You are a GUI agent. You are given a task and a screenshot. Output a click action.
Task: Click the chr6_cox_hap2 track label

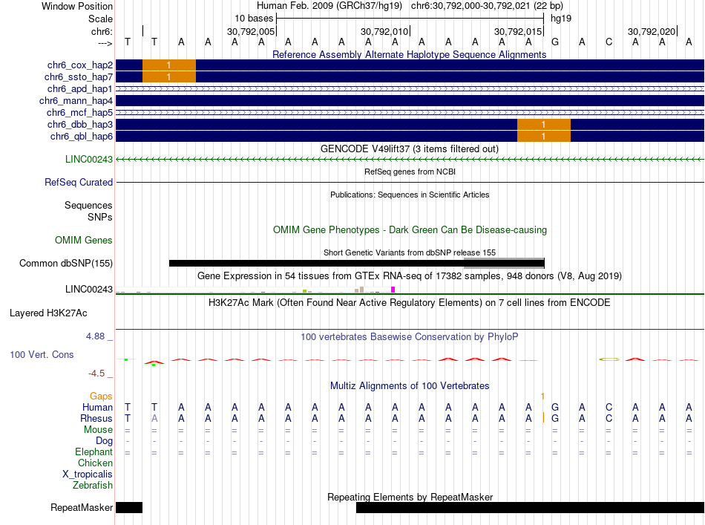(x=80, y=65)
